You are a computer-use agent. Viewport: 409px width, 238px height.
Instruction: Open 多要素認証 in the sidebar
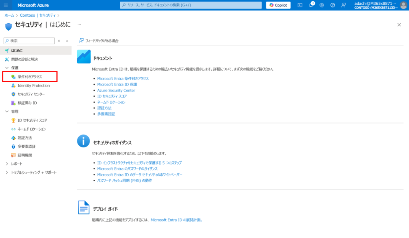coord(27,147)
